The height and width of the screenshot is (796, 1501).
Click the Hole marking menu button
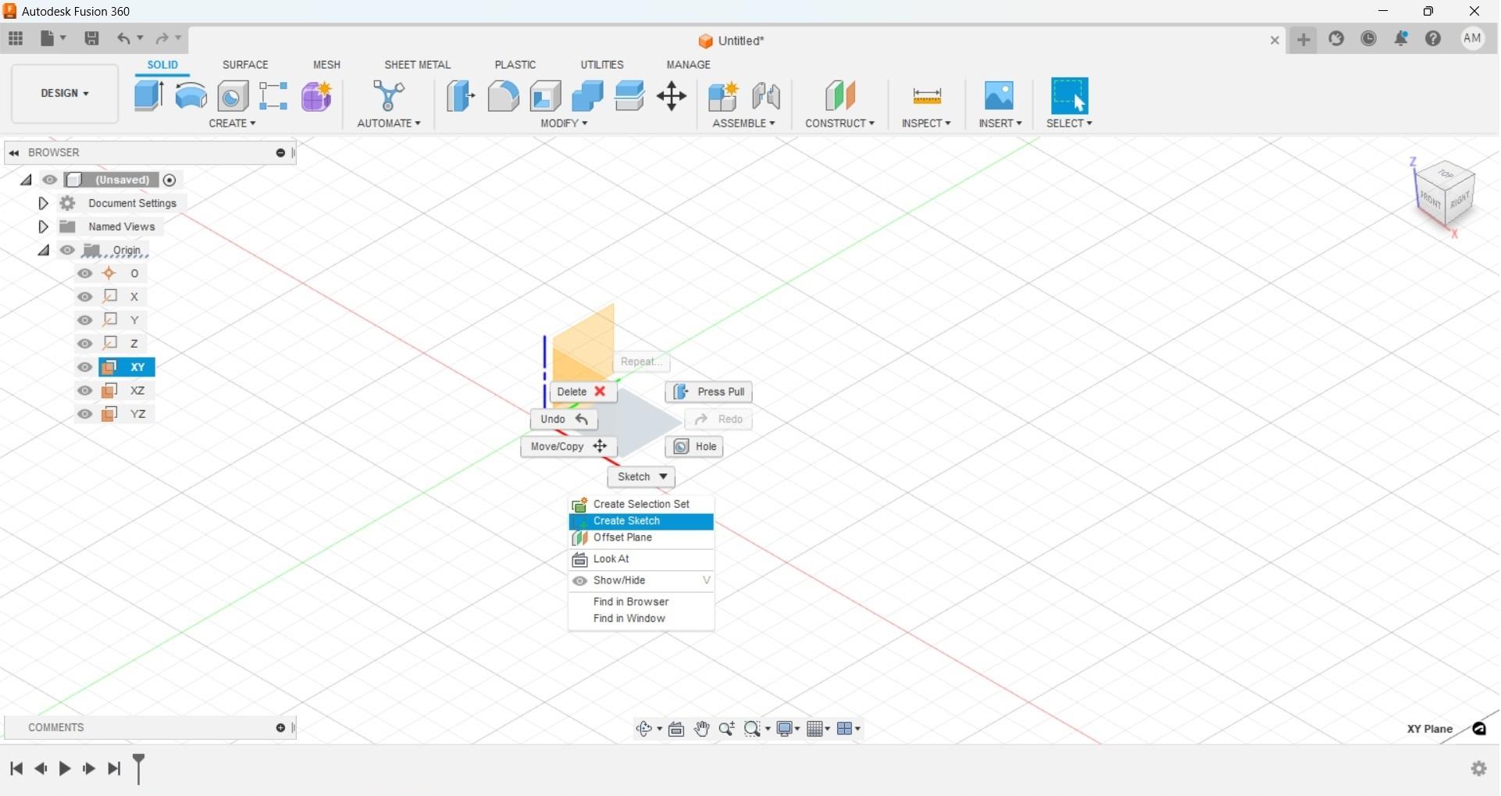[695, 448]
